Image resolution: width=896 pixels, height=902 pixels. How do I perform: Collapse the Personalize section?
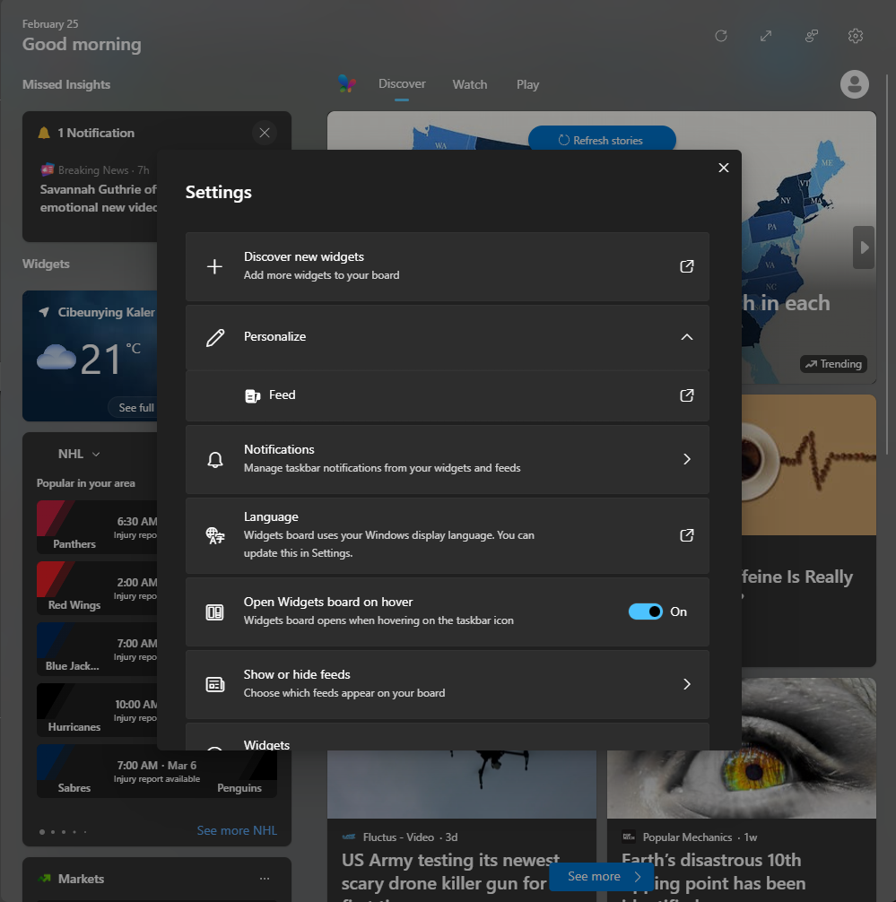pyautogui.click(x=686, y=337)
